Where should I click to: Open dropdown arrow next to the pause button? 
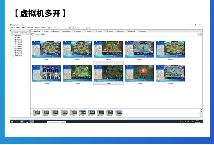pos(51,28)
